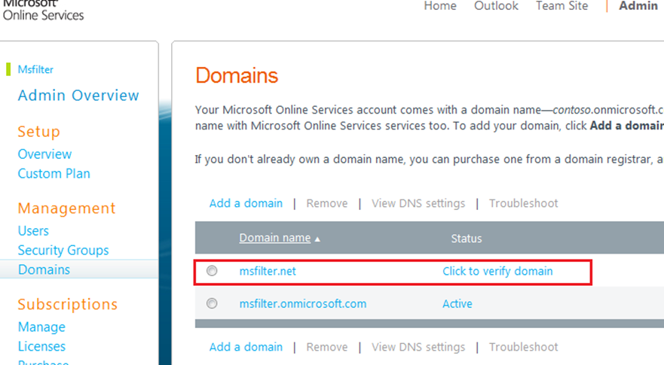
Task: Open Setup Overview sidebar link
Action: coord(44,154)
